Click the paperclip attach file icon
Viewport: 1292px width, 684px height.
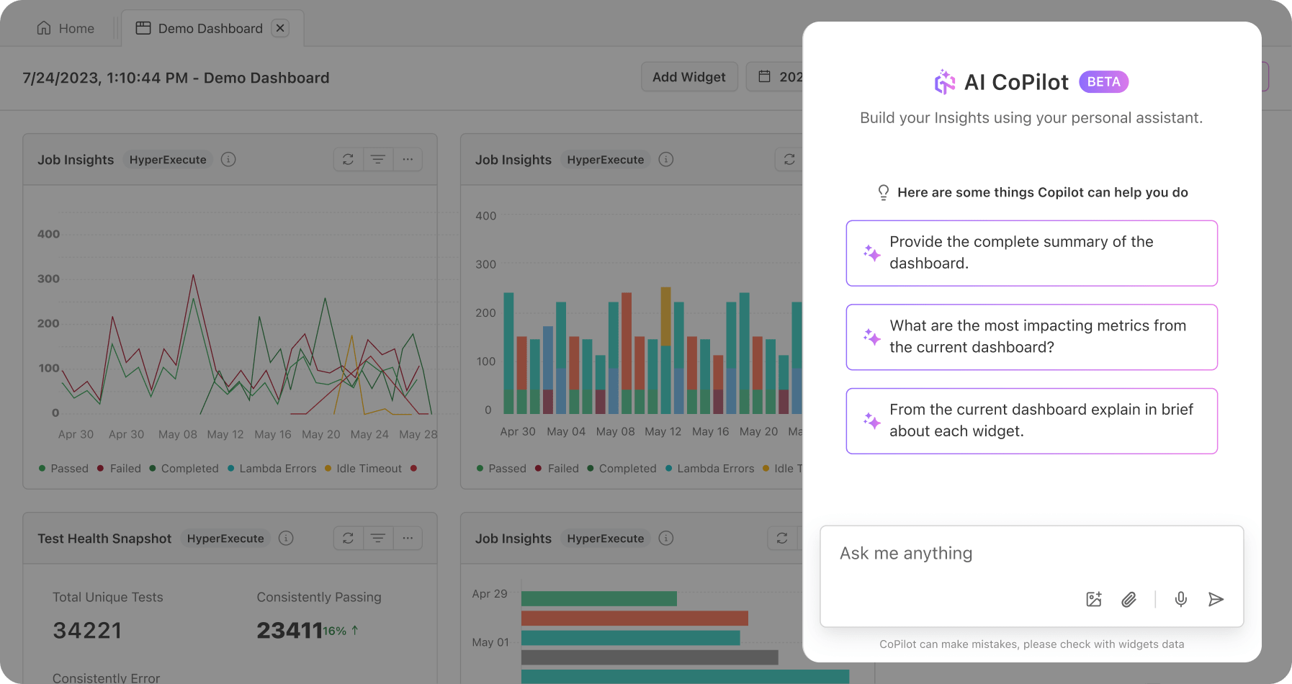pos(1129,599)
